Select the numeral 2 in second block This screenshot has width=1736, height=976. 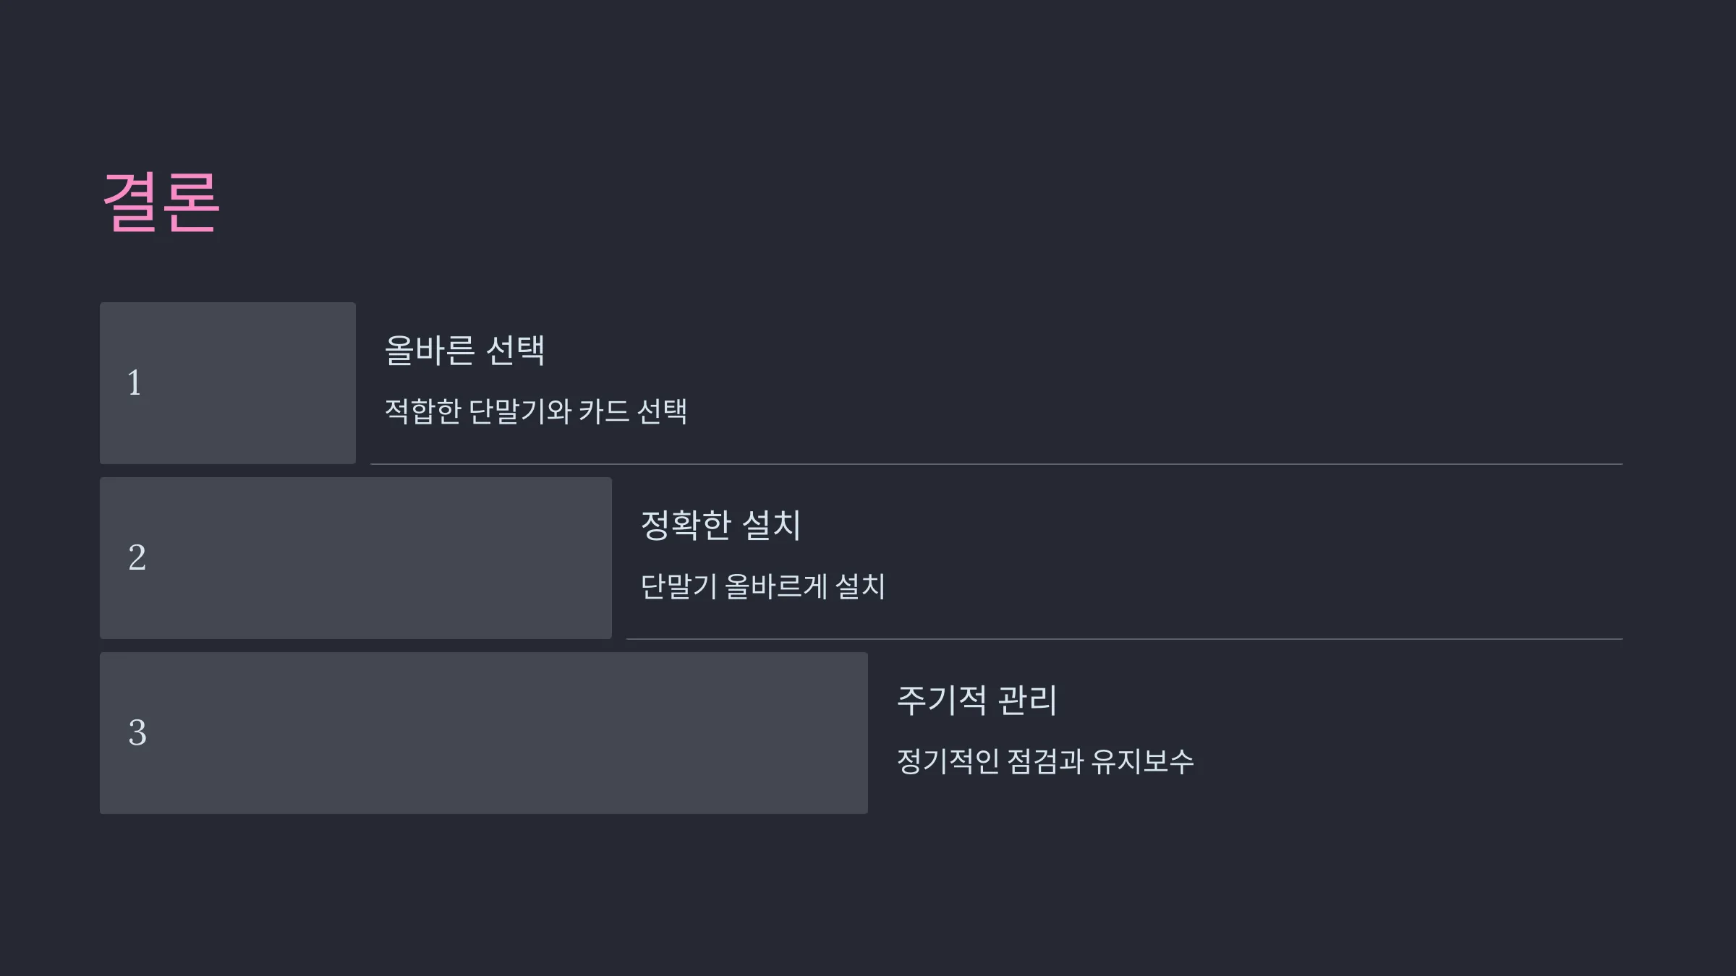click(x=137, y=557)
